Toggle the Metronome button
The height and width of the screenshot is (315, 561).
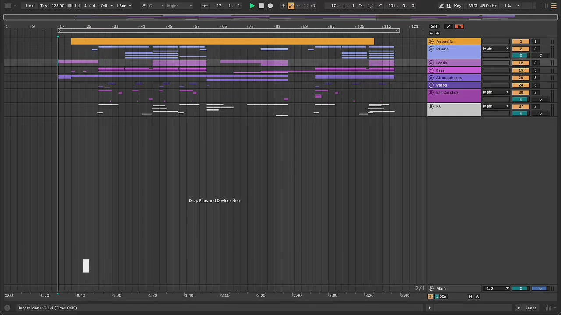pos(104,6)
